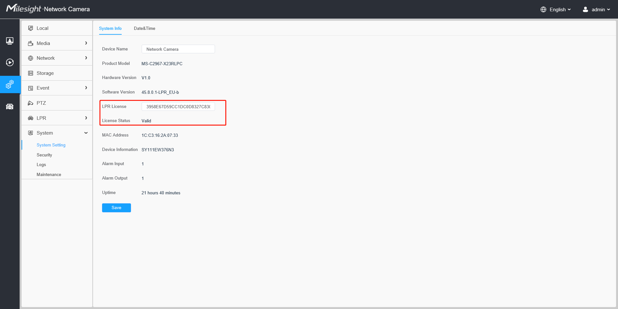Open the Playback icon in left rail
Screen dimensions: 618x309
10,62
